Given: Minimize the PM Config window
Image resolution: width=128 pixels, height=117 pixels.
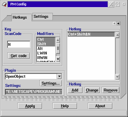Looking at the screenshot, I should tap(124, 4).
